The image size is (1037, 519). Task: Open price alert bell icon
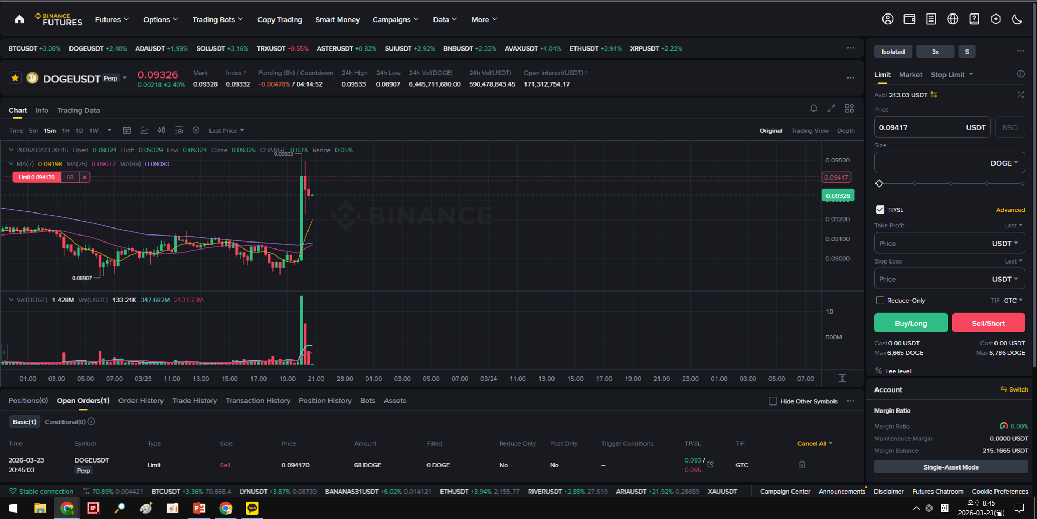[814, 109]
